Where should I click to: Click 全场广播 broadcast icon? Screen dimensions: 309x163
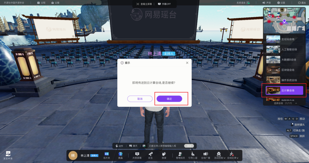click(x=205, y=156)
